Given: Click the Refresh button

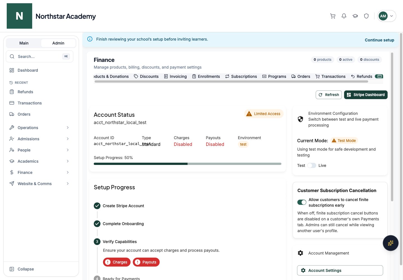Looking at the screenshot, I should 329,95.
